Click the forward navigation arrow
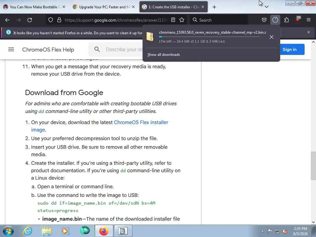 (19, 20)
